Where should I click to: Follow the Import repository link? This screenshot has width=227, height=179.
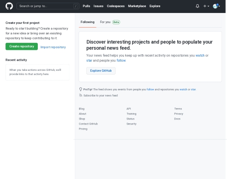(53, 47)
